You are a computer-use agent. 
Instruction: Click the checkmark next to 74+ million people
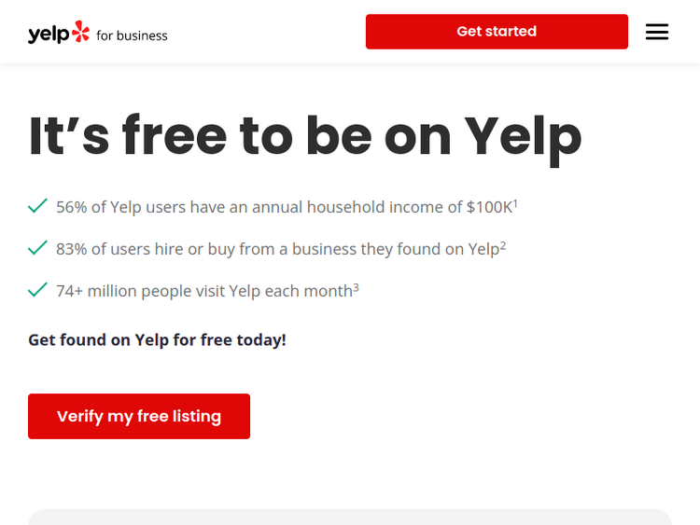pyautogui.click(x=37, y=290)
